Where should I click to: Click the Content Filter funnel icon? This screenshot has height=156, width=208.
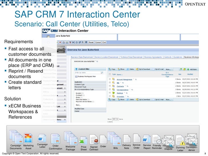tap(76, 69)
